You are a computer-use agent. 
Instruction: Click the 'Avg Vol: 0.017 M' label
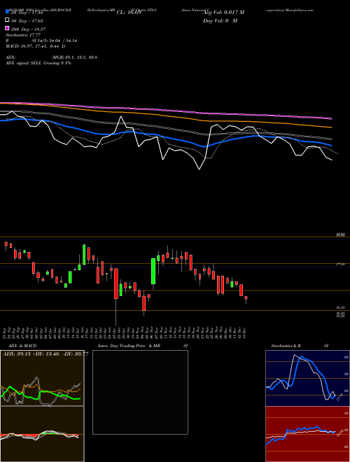[223, 13]
